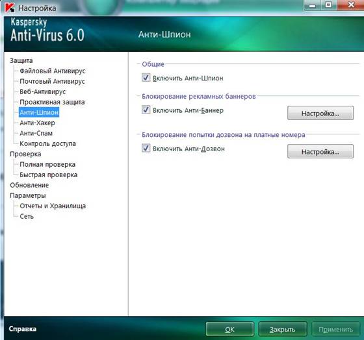Select Отчеты и Хранилища item

(53, 206)
